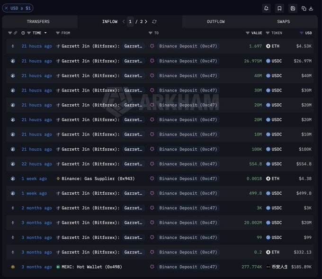
Task: Go to previous page with left chevron
Action: pyautogui.click(x=124, y=22)
